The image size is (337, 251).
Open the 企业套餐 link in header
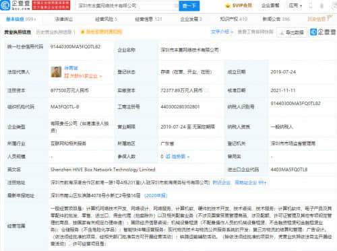click(x=270, y=5)
